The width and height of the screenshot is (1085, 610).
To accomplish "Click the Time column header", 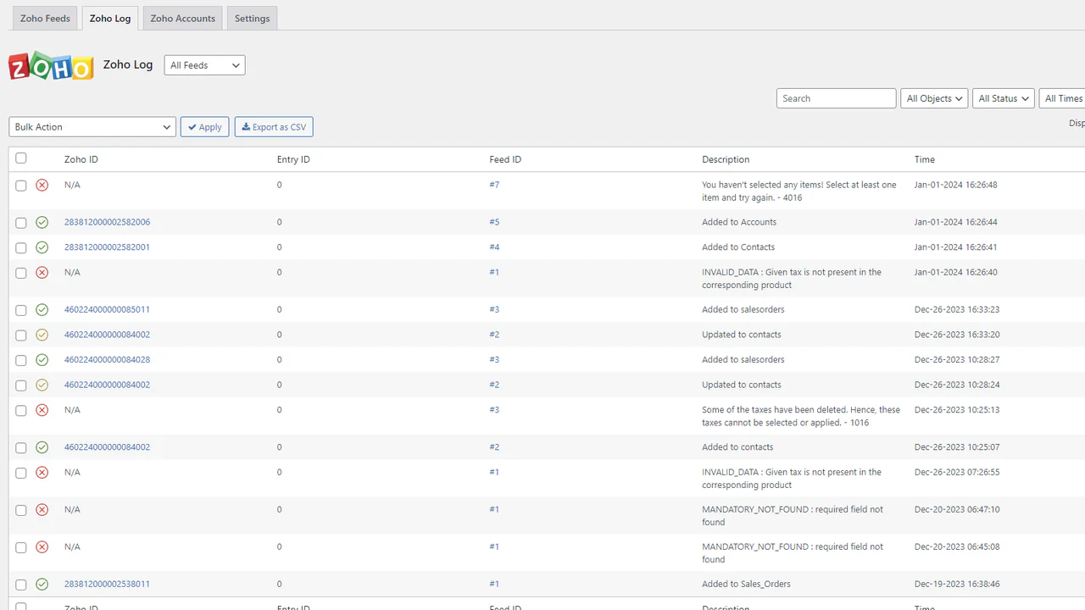I will (925, 159).
